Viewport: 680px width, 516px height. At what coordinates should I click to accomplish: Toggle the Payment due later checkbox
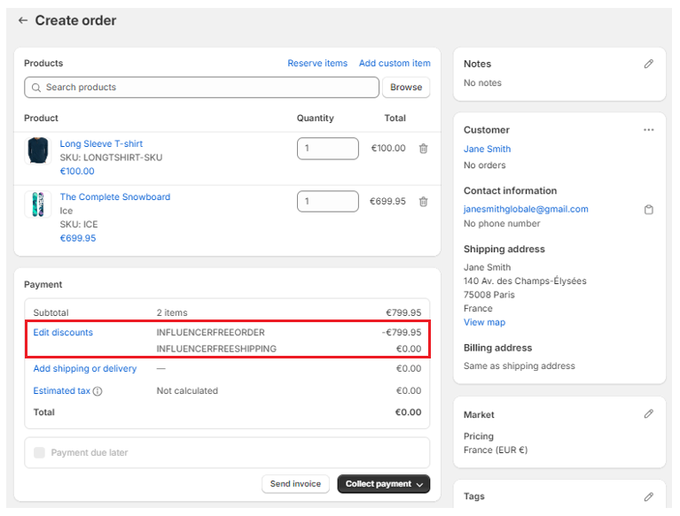pyautogui.click(x=39, y=452)
